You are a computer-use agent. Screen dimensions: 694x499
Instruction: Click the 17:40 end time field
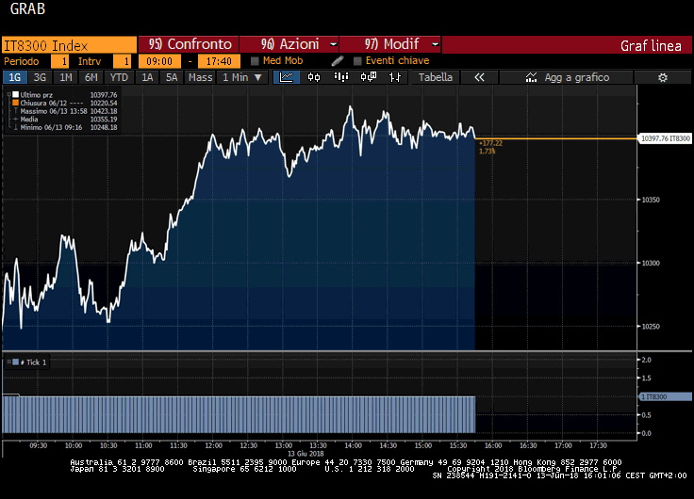(219, 61)
